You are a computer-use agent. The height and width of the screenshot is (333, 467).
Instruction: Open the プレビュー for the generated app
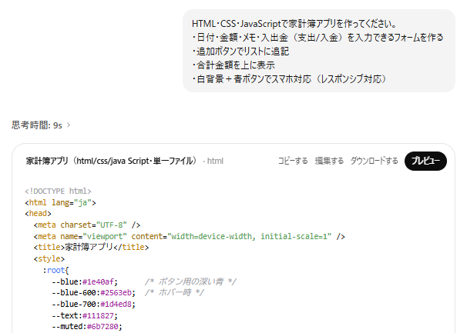click(x=425, y=161)
